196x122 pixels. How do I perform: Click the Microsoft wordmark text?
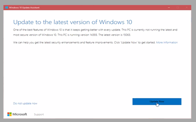(20, 114)
